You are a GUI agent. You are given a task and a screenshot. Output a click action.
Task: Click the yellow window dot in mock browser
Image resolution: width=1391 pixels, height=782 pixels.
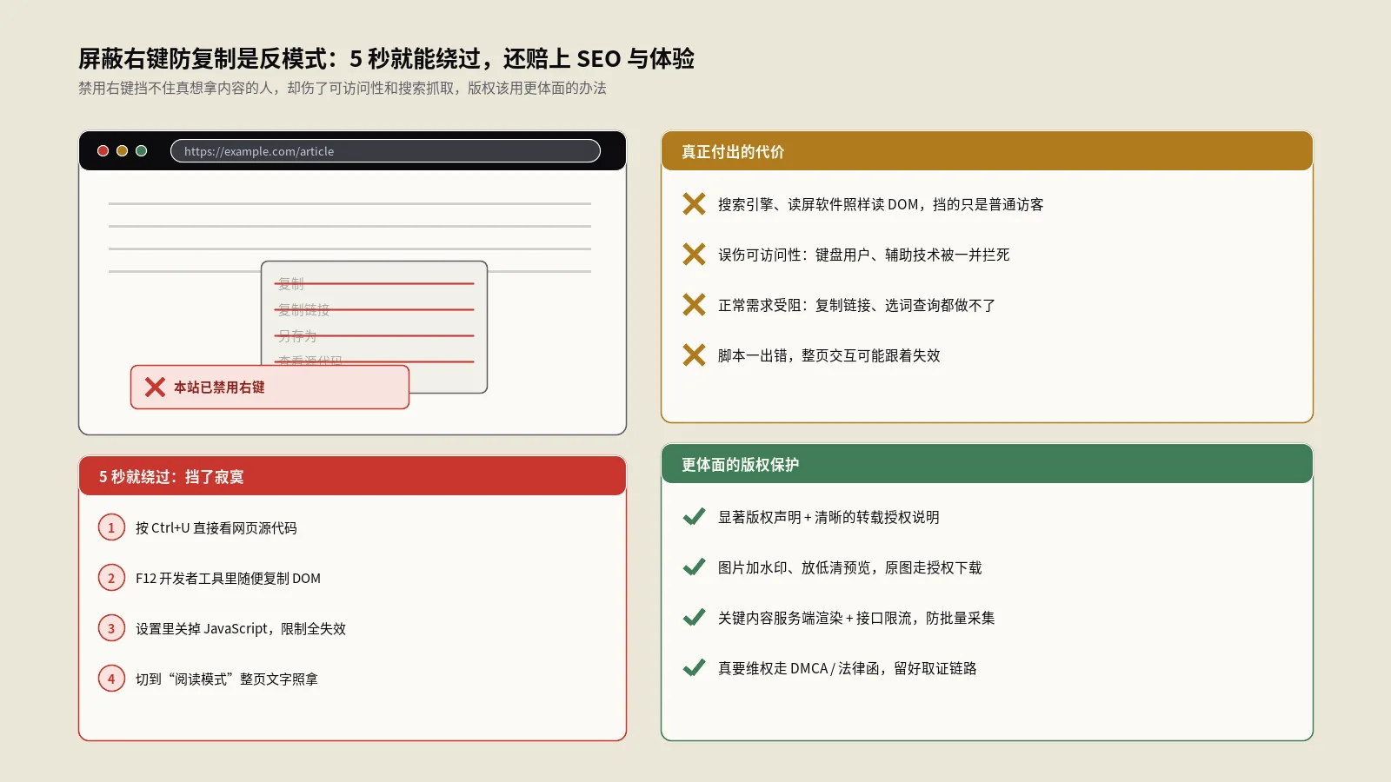(x=122, y=151)
